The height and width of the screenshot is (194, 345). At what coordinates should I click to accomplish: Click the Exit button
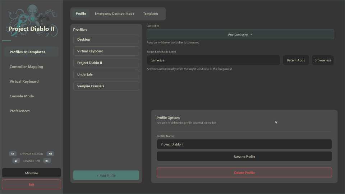(x=32, y=184)
